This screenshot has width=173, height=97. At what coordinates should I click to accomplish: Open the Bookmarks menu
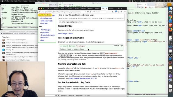[x=32, y=1]
